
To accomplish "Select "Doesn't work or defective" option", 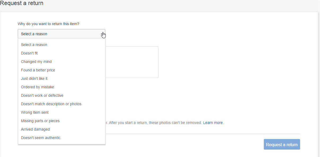I will 42,95.
